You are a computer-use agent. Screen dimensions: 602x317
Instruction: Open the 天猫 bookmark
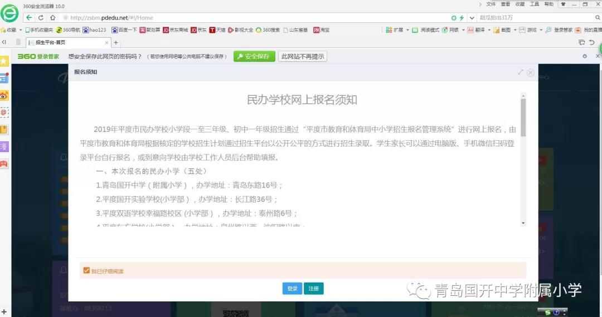(x=217, y=30)
